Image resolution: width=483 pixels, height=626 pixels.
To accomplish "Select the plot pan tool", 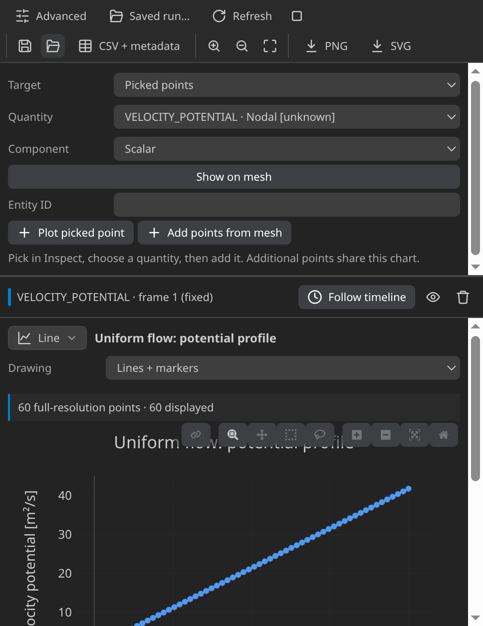I will (x=262, y=435).
